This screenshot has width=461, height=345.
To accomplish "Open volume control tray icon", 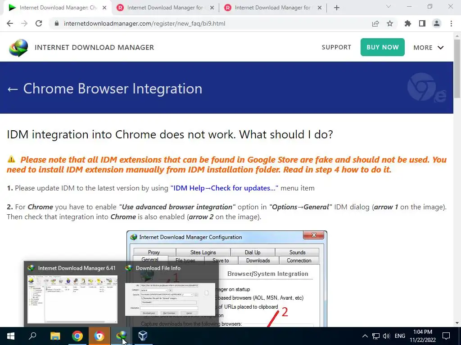I will pyautogui.click(x=386, y=336).
